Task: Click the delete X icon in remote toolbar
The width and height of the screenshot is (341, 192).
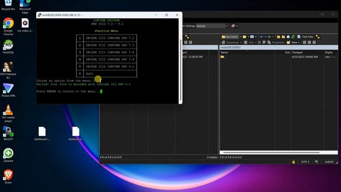Action: tap(259, 43)
